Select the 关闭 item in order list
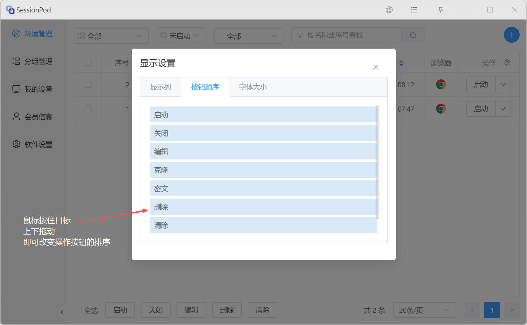The image size is (527, 325). [x=263, y=133]
